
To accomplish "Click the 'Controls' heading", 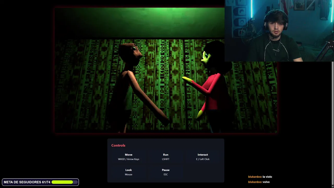I will tap(118, 145).
